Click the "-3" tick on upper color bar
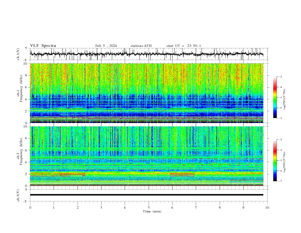The width and height of the screenshot is (301, 233). pyautogui.click(x=280, y=77)
